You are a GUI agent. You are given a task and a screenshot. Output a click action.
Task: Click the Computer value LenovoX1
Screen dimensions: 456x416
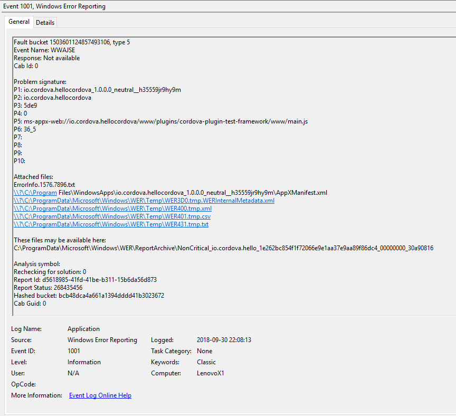tap(210, 373)
